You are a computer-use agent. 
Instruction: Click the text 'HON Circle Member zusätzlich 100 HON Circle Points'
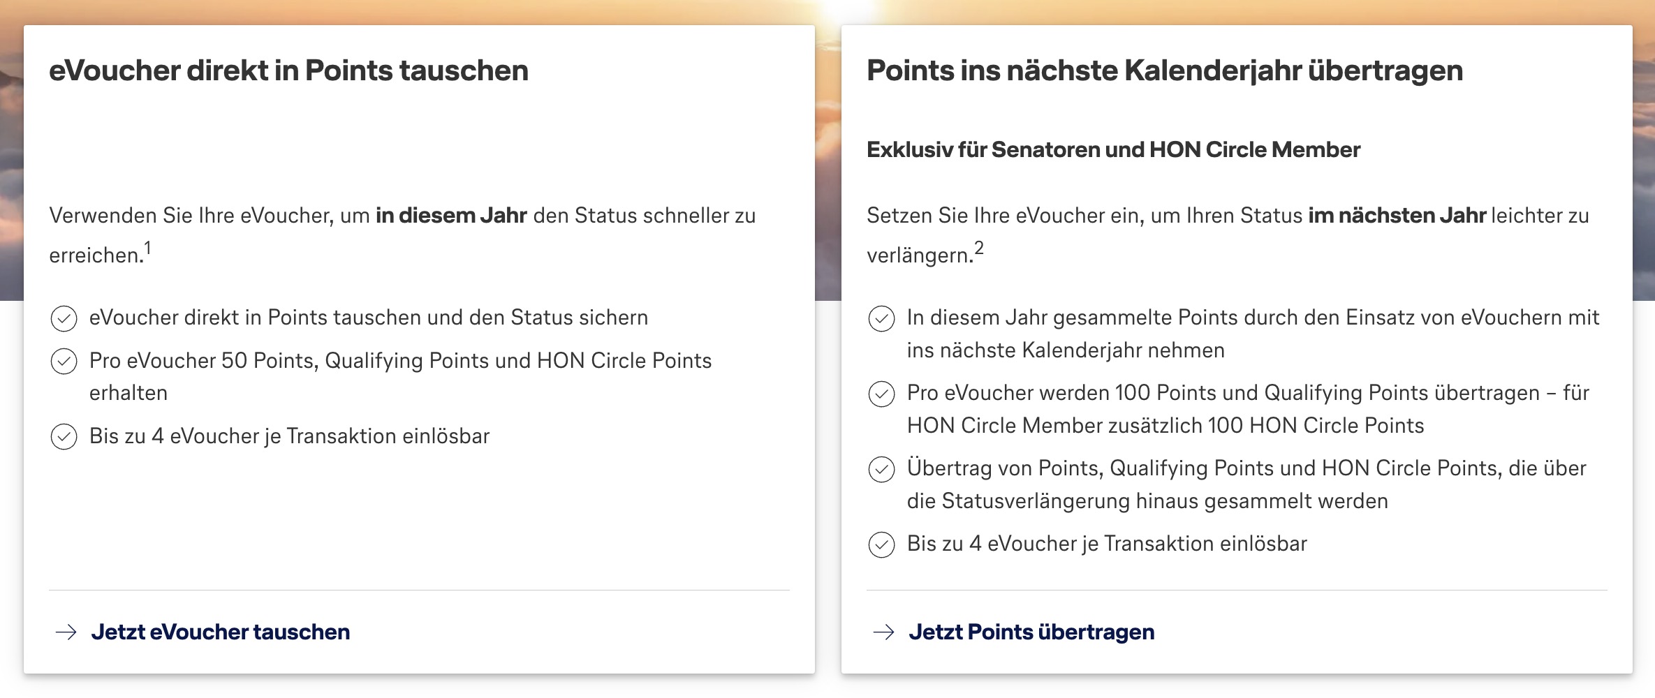pyautogui.click(x=1165, y=426)
